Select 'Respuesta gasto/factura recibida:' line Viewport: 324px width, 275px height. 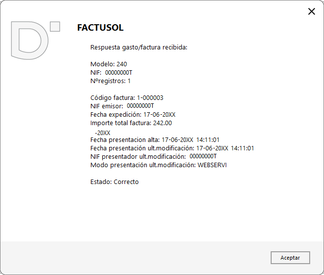pyautogui.click(x=139, y=47)
